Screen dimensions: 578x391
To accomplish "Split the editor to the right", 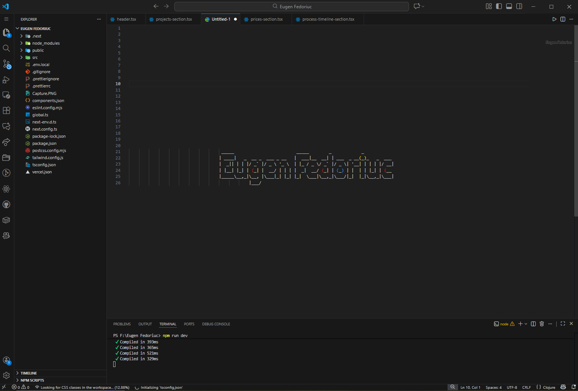I will 563,19.
